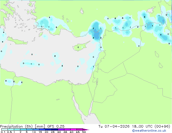
Task: Click the '15' legend scale label
Action: point(40,132)
